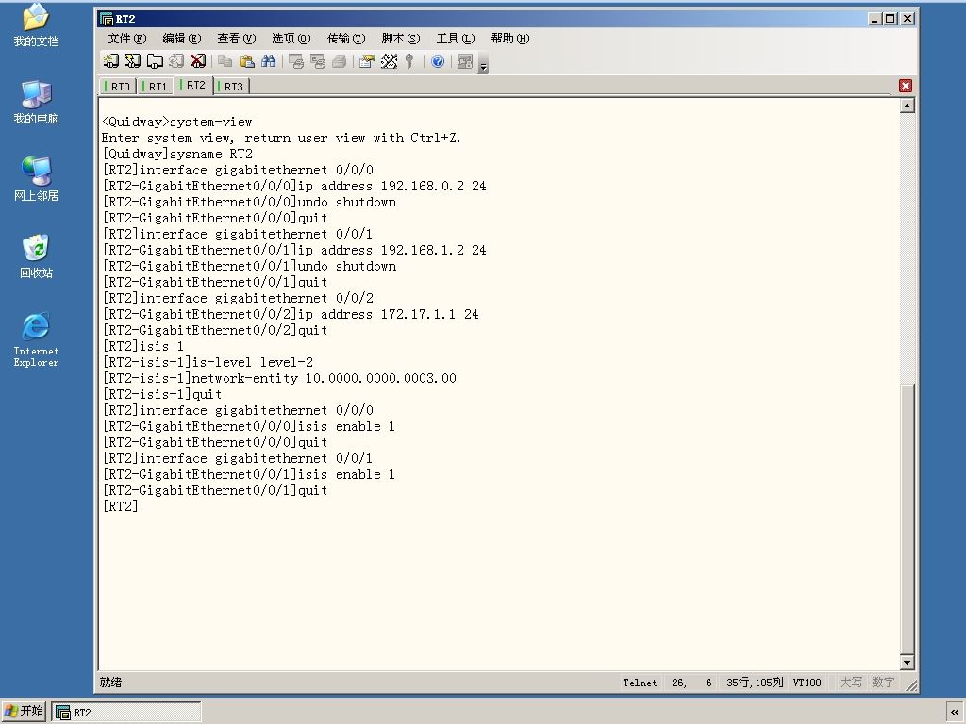Click the Print Screen toolbar icon
The height and width of the screenshot is (724, 966).
pyautogui.click(x=296, y=61)
